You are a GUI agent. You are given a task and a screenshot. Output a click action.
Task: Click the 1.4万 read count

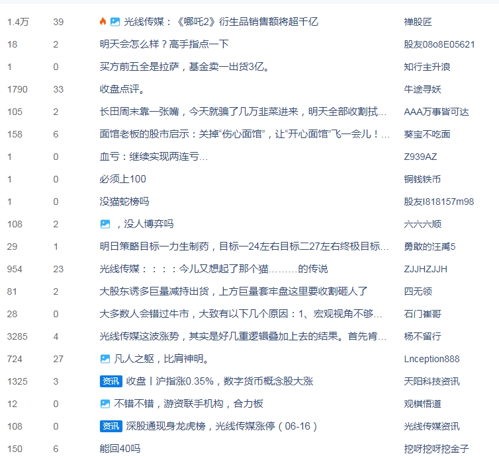[18, 22]
